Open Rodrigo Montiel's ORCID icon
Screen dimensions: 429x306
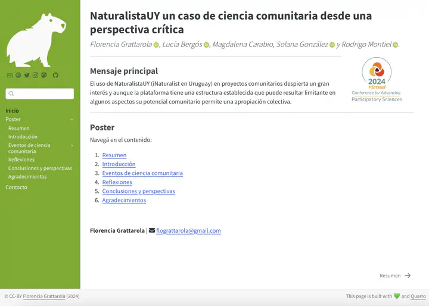(396, 45)
